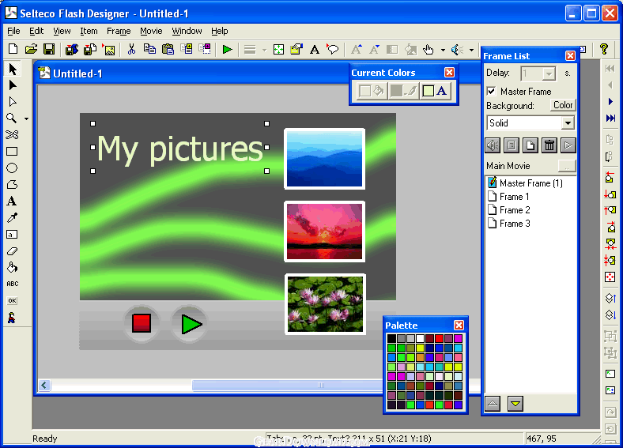The image size is (623, 448).
Task: Click the hand pointer toolbar icon
Action: click(428, 50)
